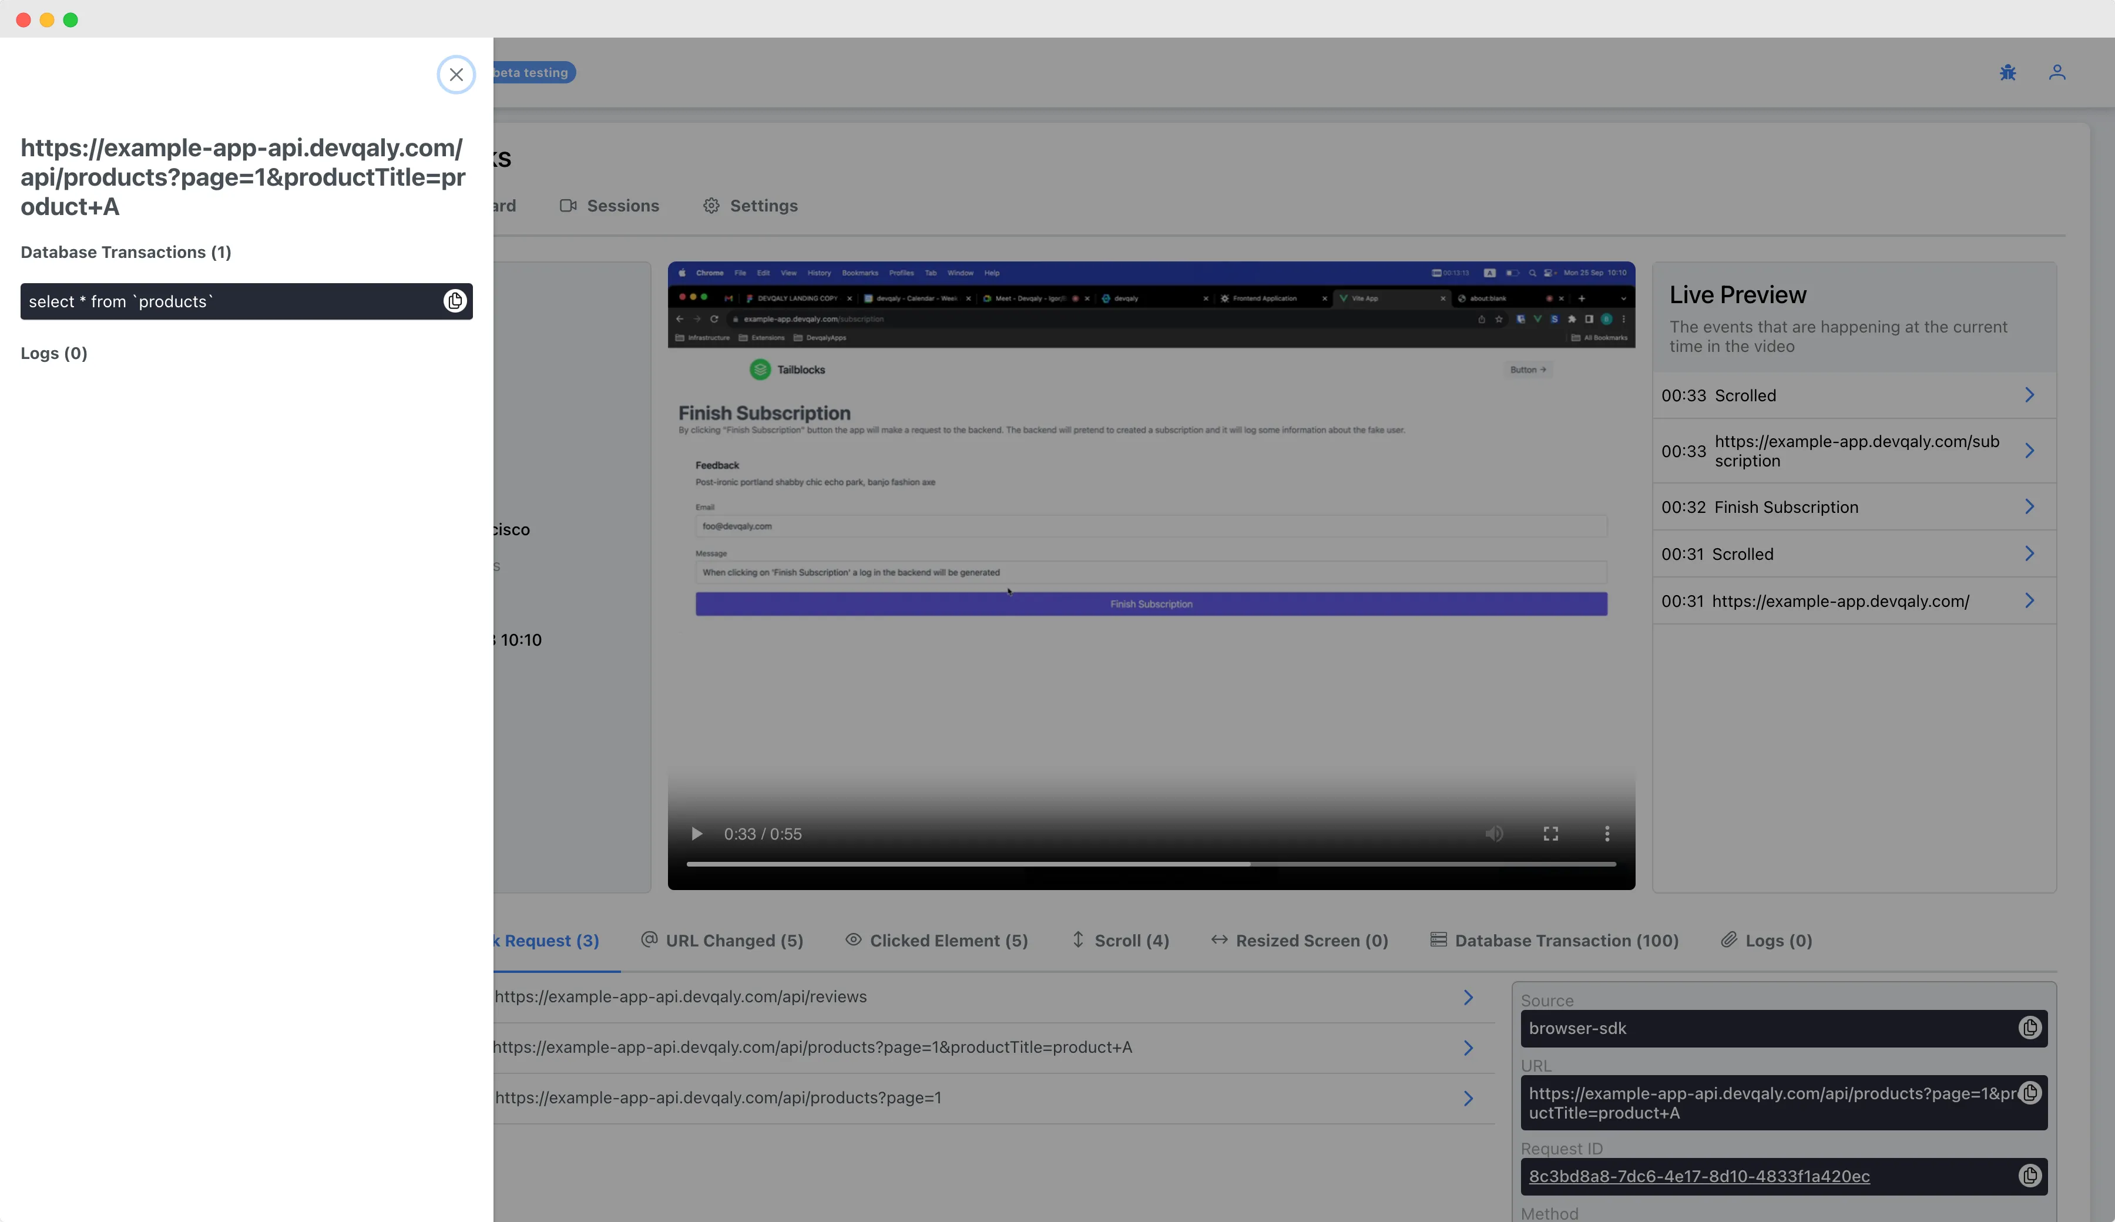Screen dimensions: 2115x1222
Task: Mute the session video audio
Action: tap(1494, 834)
